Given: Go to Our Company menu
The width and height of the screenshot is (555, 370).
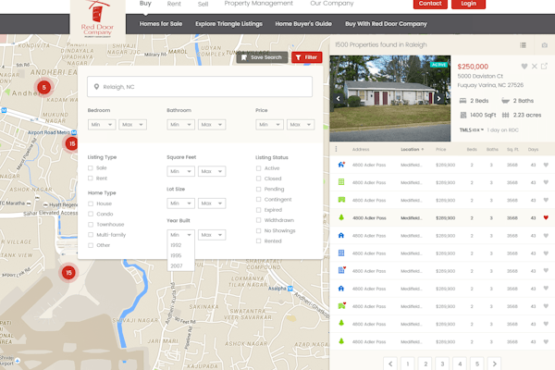Looking at the screenshot, I should [332, 4].
